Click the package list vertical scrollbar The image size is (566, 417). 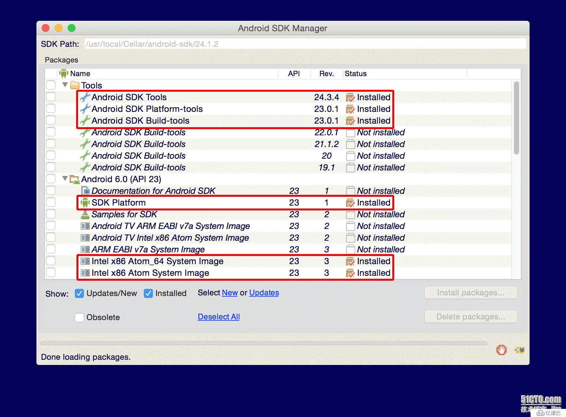tap(516, 118)
